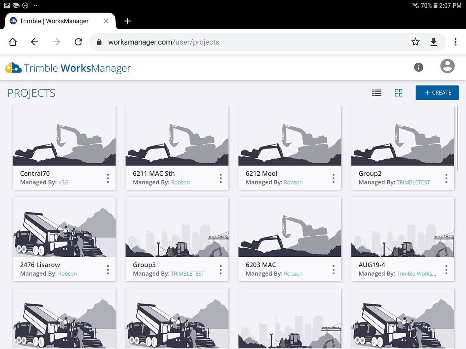
Task: Navigate back in browser history
Action: point(34,41)
